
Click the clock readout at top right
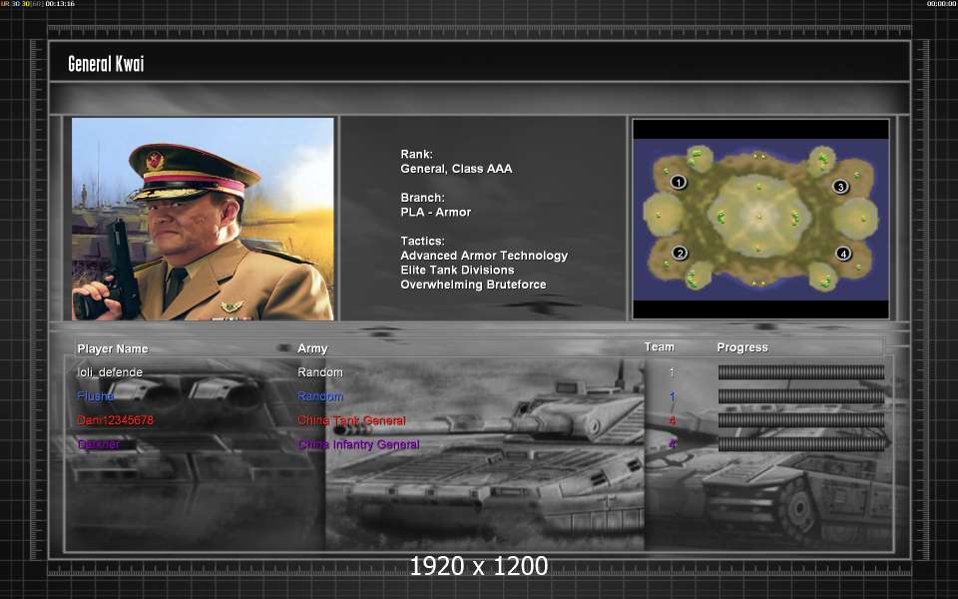click(941, 4)
